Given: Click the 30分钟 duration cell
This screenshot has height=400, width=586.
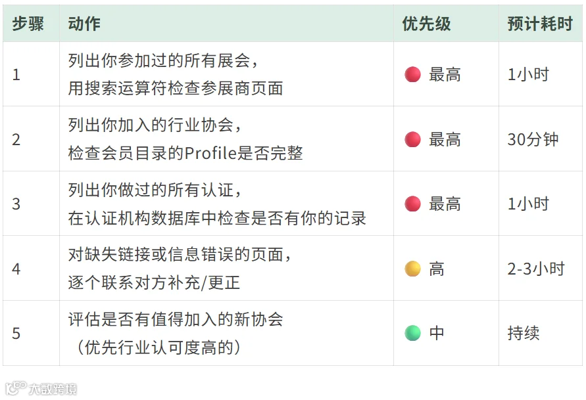Looking at the screenshot, I should [x=541, y=139].
